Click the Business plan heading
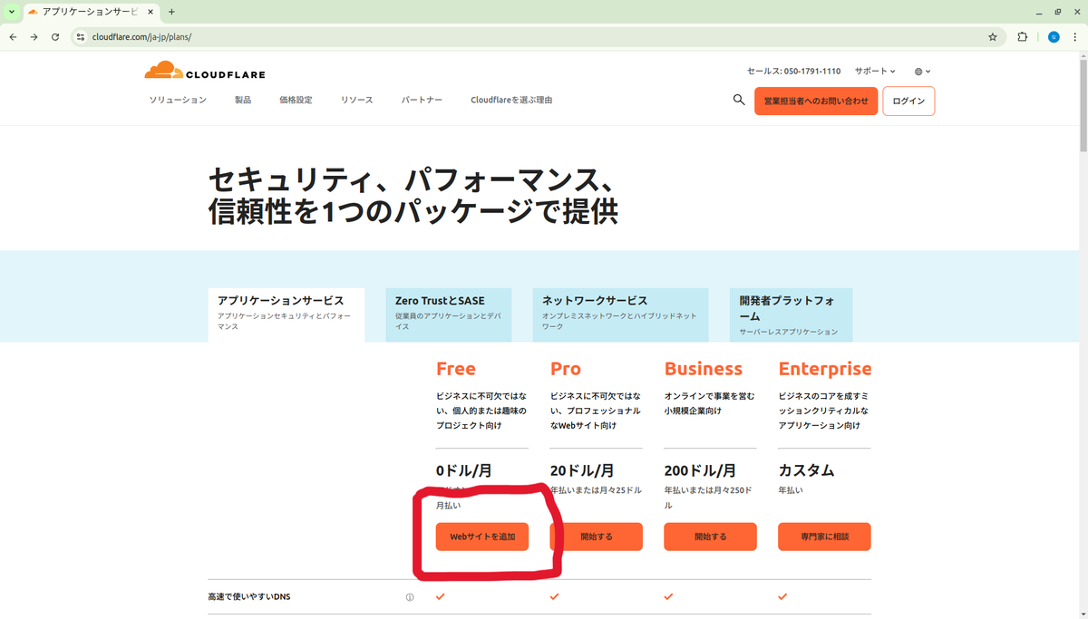This screenshot has width=1088, height=619. pos(703,369)
